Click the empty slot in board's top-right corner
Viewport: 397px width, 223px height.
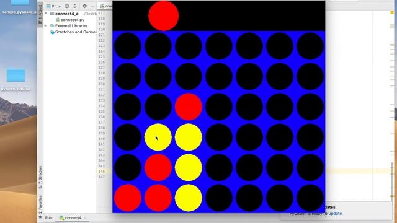tap(310, 46)
